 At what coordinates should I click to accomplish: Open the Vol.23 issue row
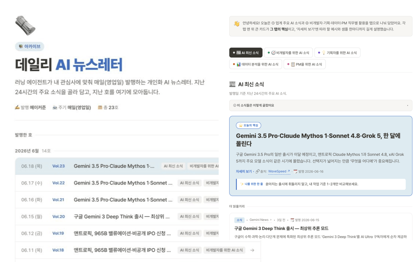click(x=117, y=166)
